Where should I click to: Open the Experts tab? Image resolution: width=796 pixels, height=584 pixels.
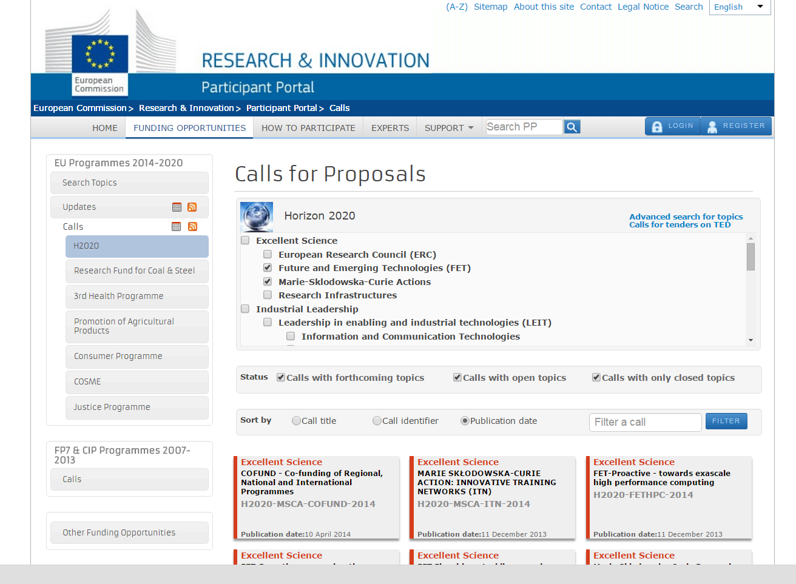pos(390,128)
